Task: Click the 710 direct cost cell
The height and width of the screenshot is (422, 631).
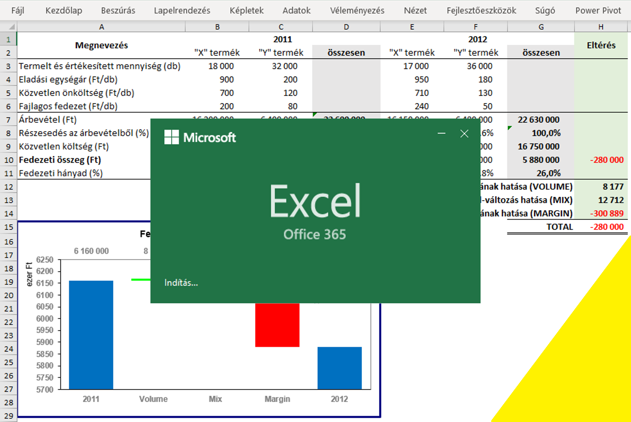Action: tap(412, 93)
